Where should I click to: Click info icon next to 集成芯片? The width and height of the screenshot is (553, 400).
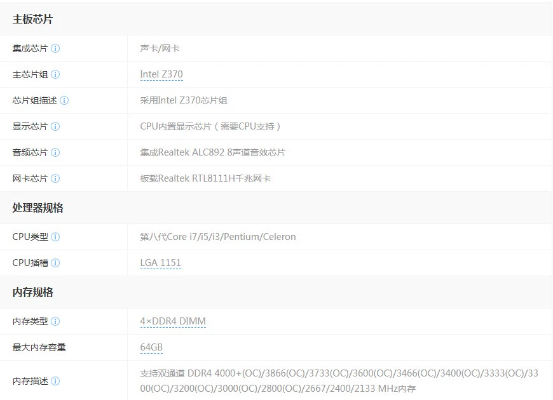pyautogui.click(x=55, y=48)
